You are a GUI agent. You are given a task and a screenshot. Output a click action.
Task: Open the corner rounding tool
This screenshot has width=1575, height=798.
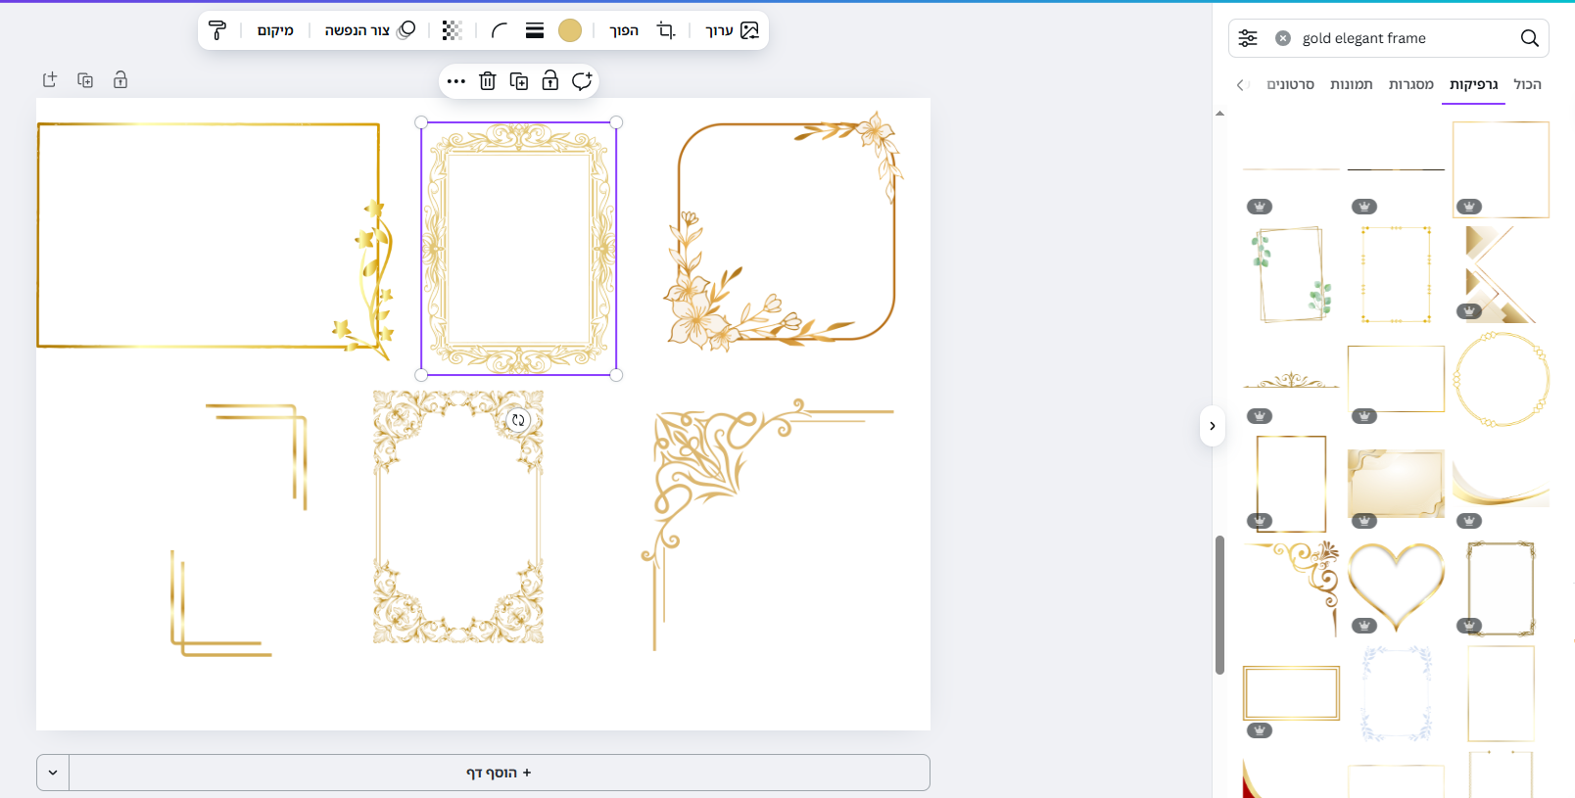tap(499, 30)
